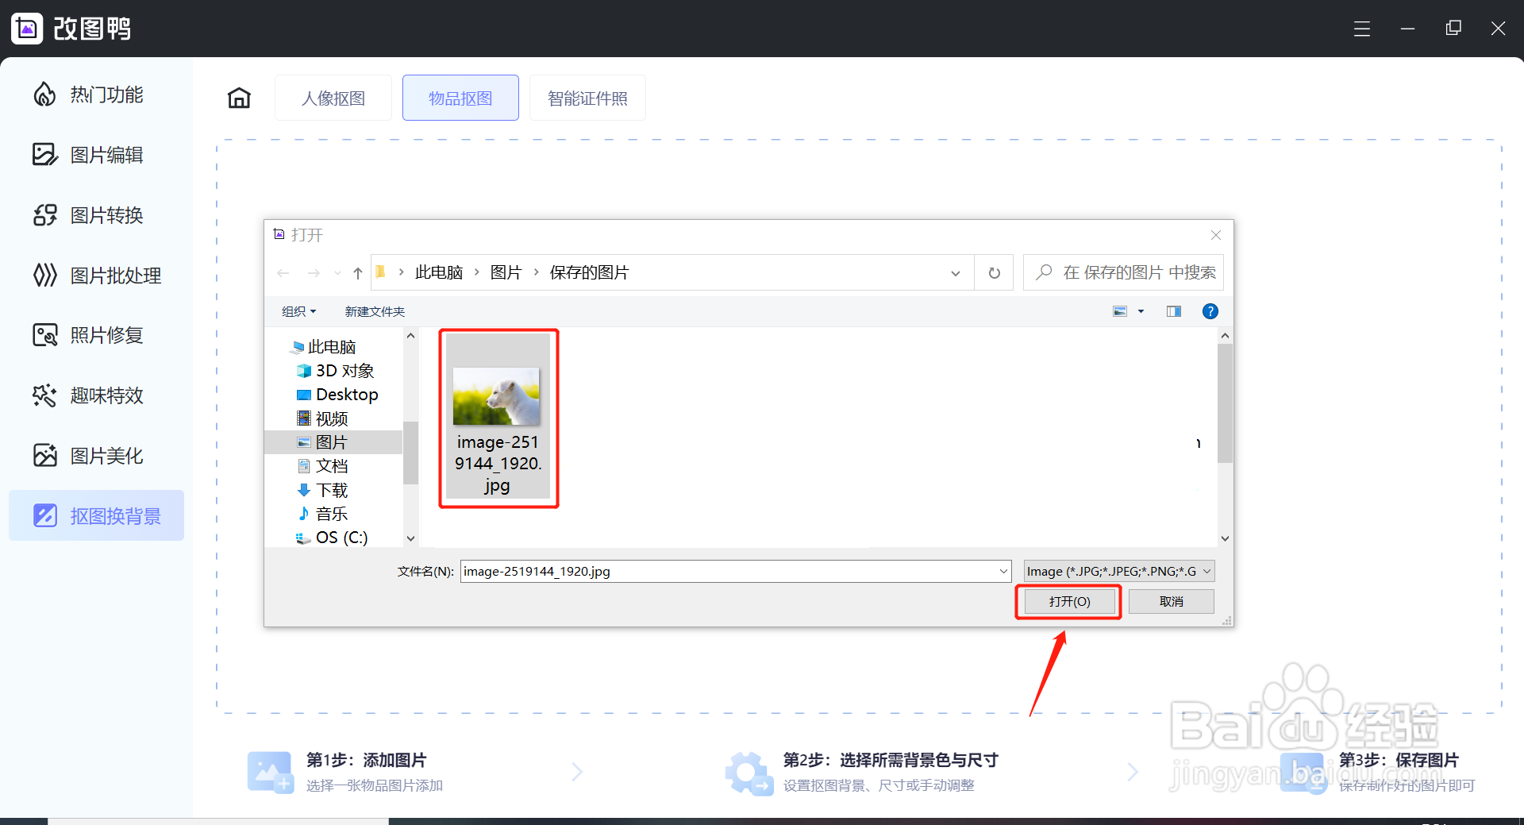Close the 打开 file dialog
Image resolution: width=1524 pixels, height=825 pixels.
pos(1215,235)
